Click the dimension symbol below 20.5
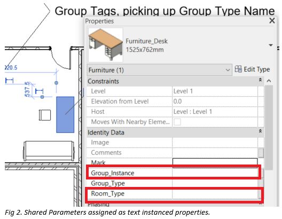Viewport: 282px width, 219px height. (x=10, y=81)
